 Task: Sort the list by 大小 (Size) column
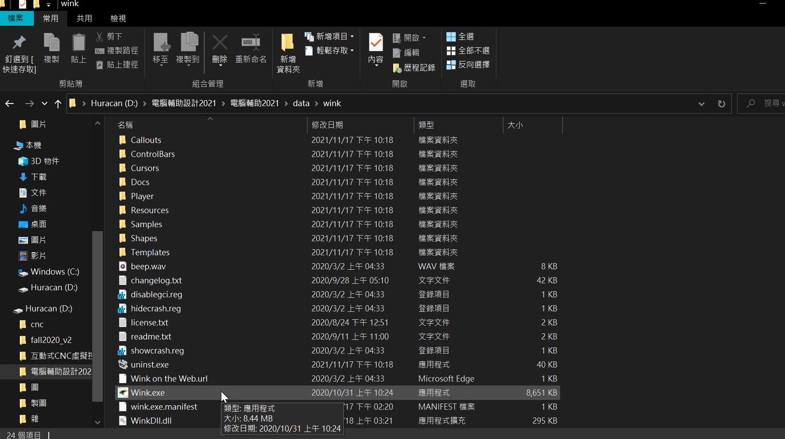tap(515, 125)
